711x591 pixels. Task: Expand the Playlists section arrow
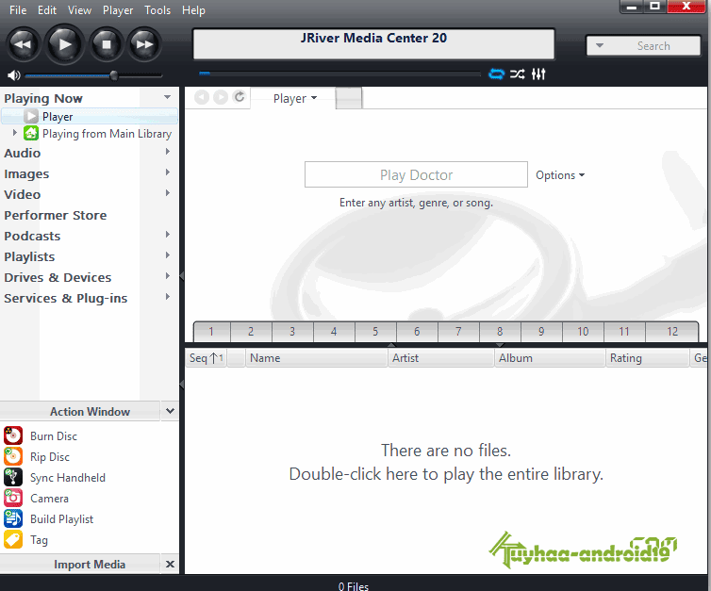[168, 255]
